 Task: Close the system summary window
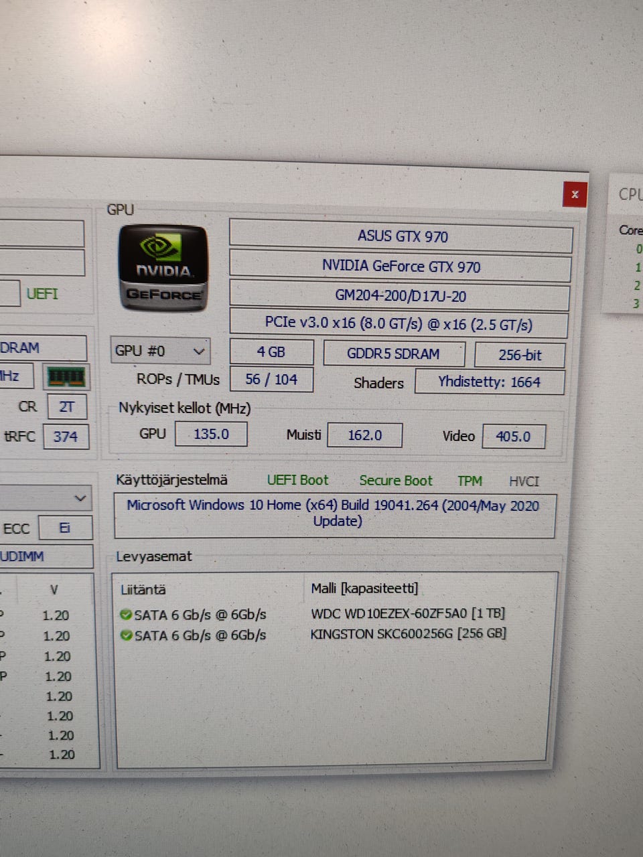tap(575, 194)
